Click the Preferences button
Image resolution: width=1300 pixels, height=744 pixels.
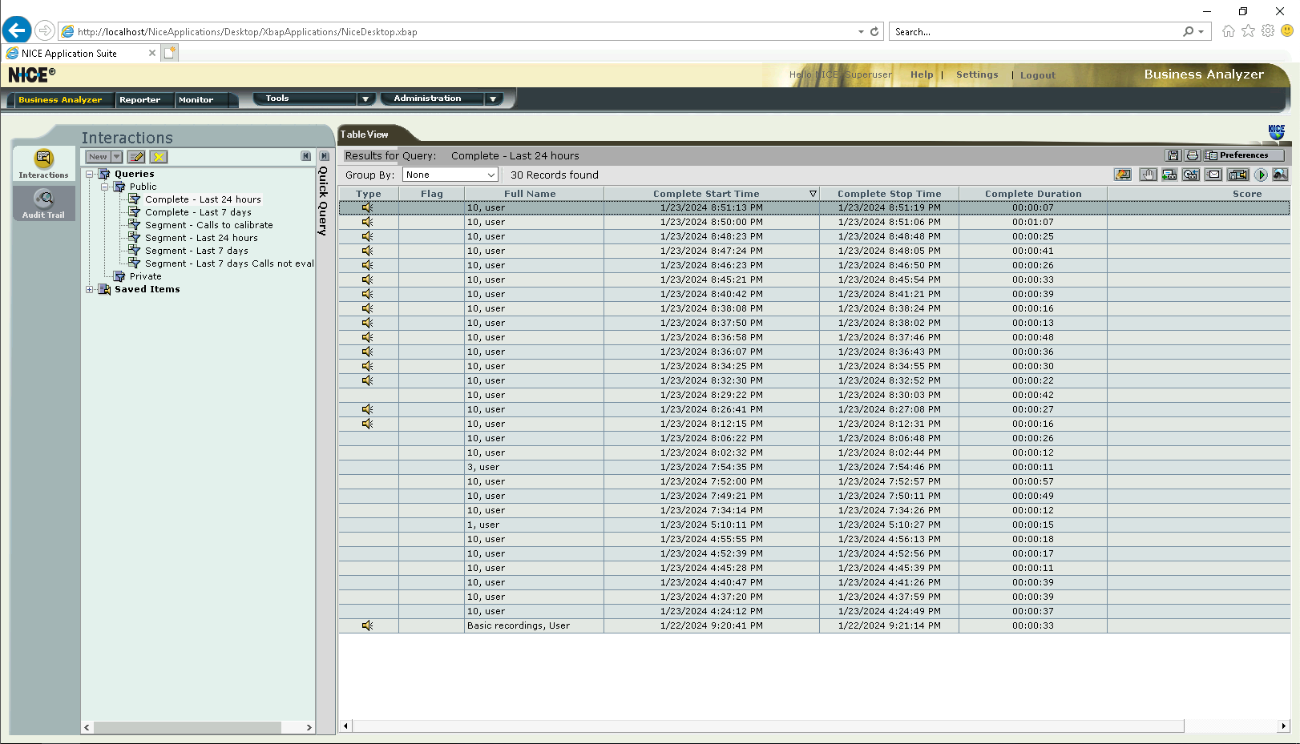tap(1243, 155)
